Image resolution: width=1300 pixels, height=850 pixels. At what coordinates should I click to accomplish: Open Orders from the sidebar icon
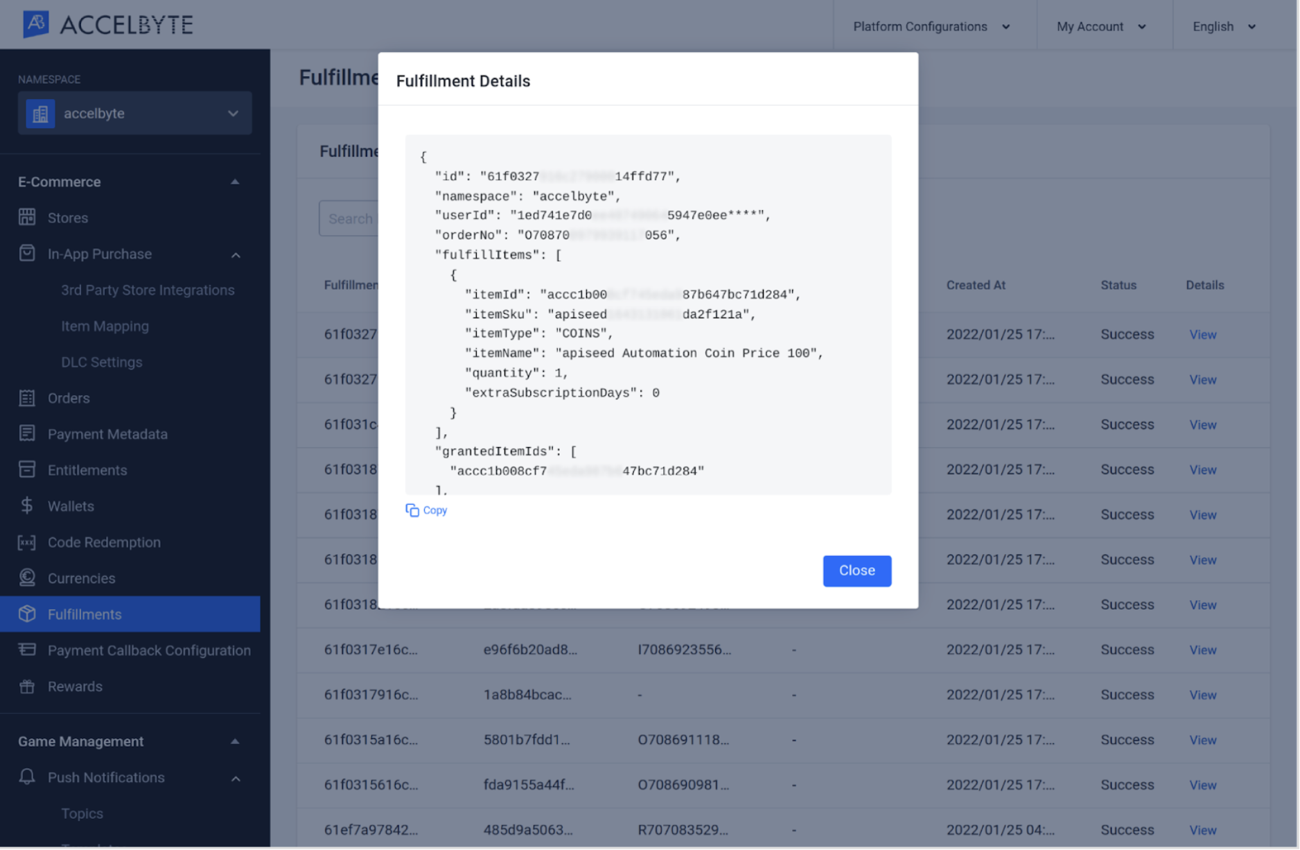[27, 398]
